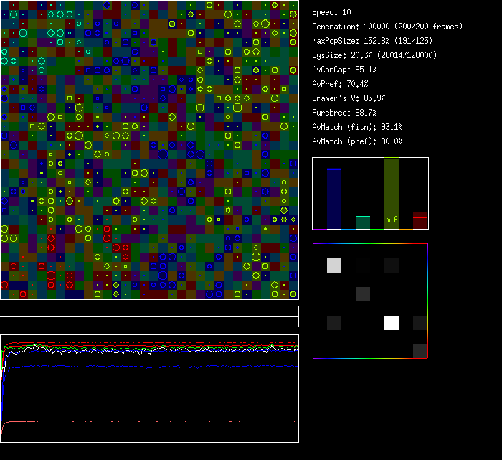
Task: Click the tall blue bar in histogram
Action: pyautogui.click(x=333, y=199)
